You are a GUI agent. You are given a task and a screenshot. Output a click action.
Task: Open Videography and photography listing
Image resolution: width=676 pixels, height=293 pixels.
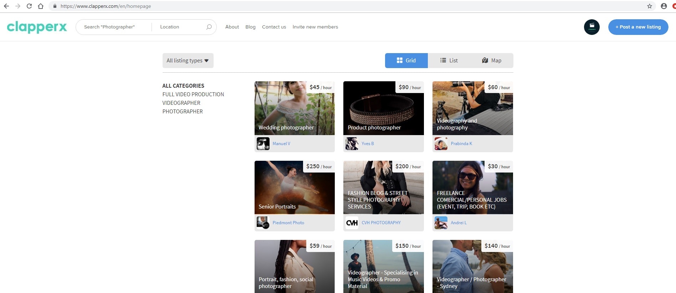click(x=473, y=108)
